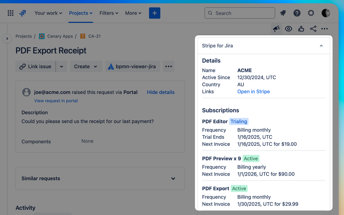Click the PDF Export Receipt title

(x=51, y=51)
